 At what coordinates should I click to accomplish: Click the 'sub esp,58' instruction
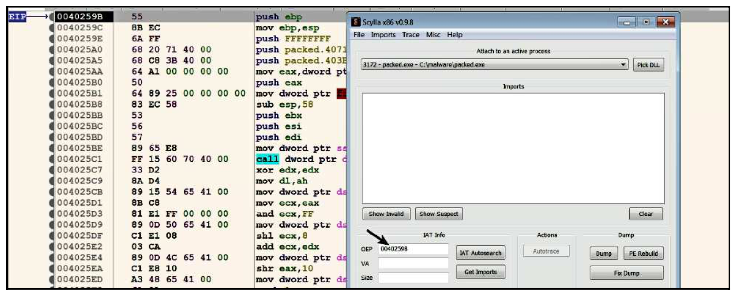pyautogui.click(x=285, y=104)
